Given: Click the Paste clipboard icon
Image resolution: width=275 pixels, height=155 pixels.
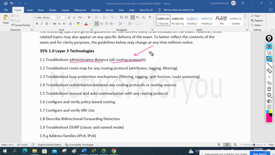Looking at the screenshot, I should pyautogui.click(x=6, y=18).
